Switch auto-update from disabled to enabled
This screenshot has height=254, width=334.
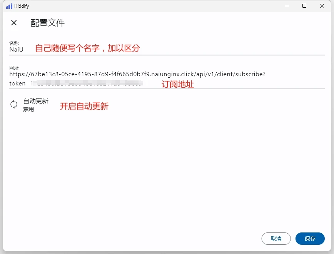pos(37,104)
